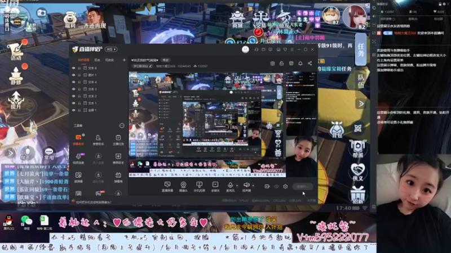Click the microphone icon in bottom toolbar

(230, 186)
